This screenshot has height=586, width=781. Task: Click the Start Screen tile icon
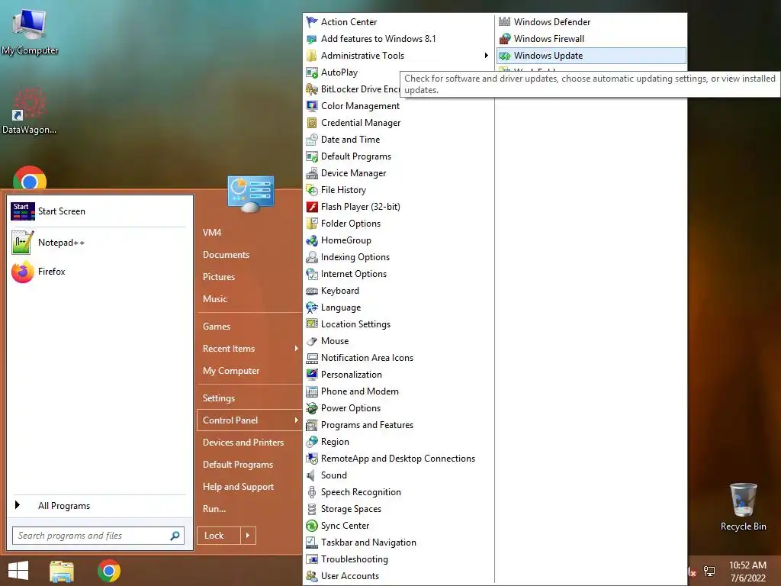22,211
